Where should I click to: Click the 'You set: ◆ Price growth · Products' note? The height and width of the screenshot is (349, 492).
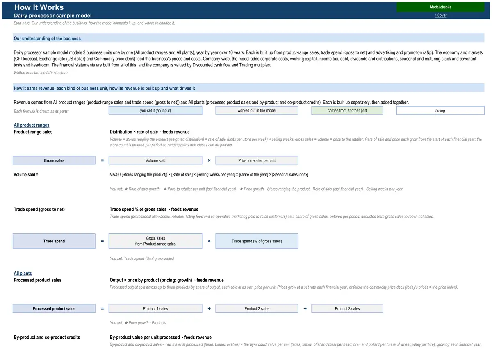138,323
